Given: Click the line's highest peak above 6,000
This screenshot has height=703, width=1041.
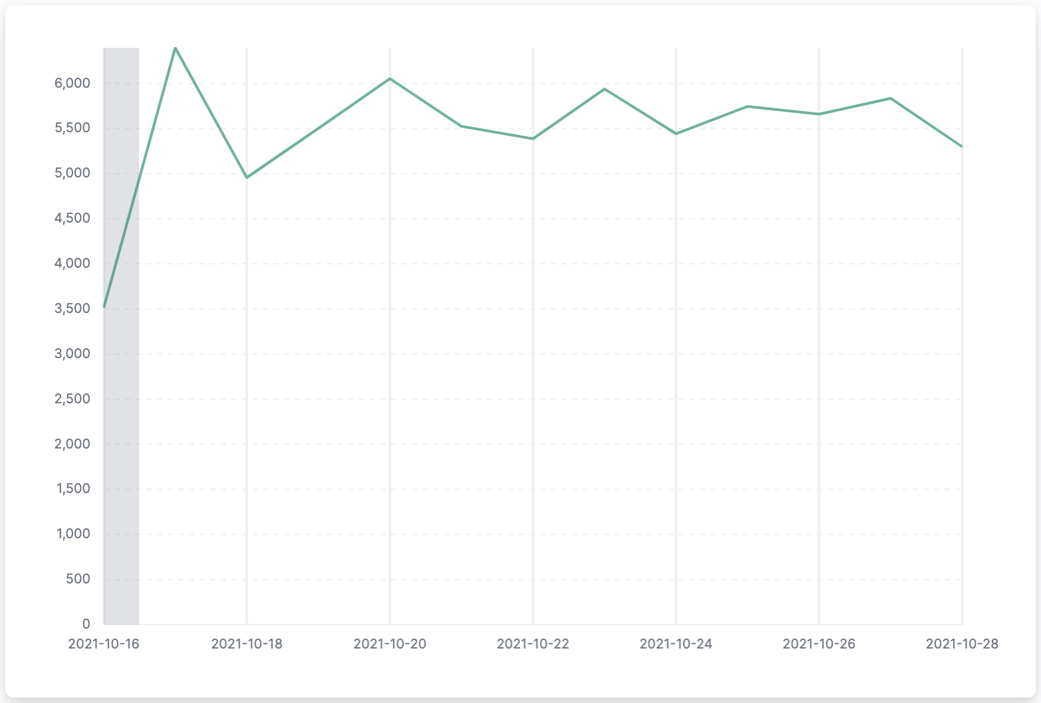Looking at the screenshot, I should (x=175, y=49).
